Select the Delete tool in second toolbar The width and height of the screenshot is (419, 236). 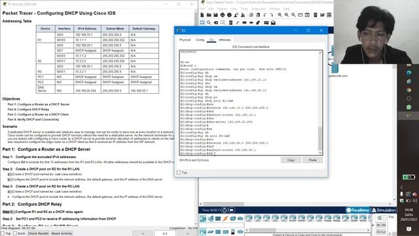click(x=216, y=23)
